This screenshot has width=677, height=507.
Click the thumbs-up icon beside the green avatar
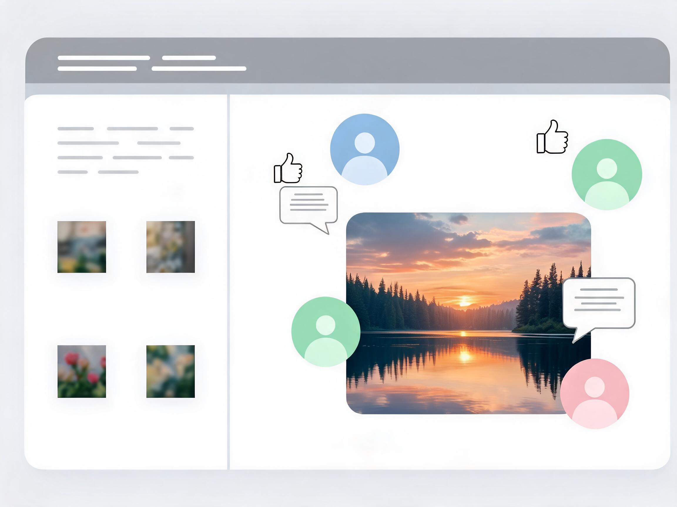[x=552, y=137]
